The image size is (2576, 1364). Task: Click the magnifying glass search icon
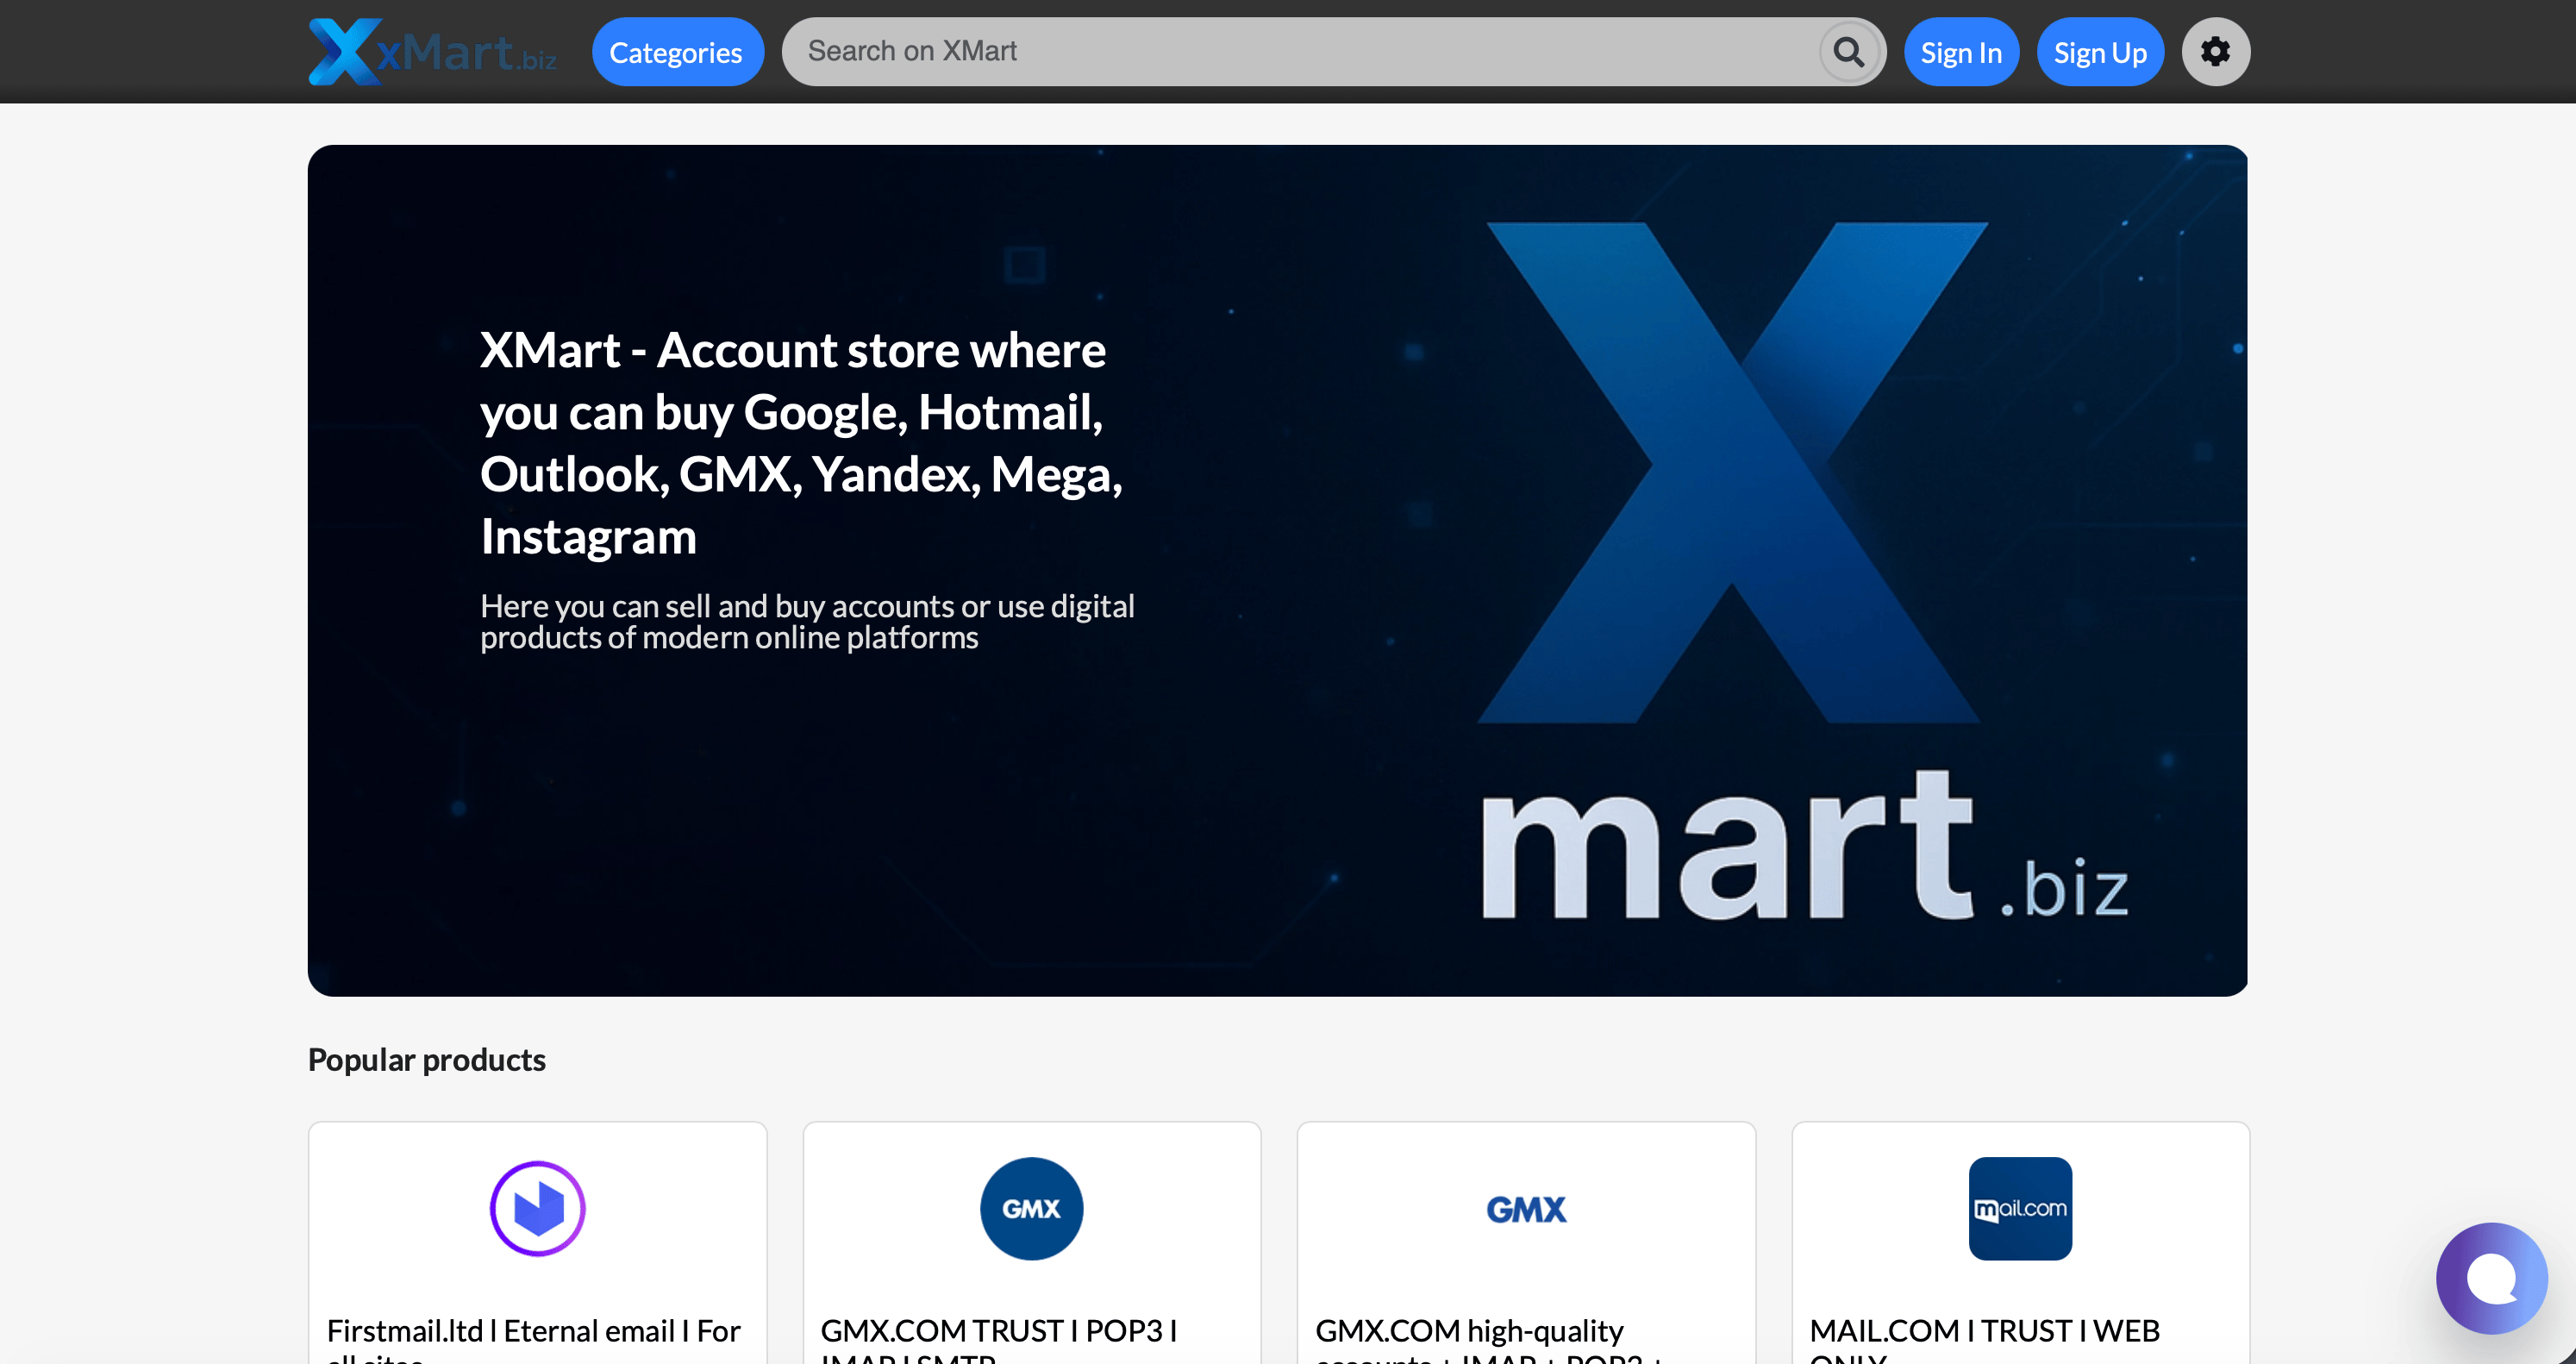click(x=1849, y=52)
